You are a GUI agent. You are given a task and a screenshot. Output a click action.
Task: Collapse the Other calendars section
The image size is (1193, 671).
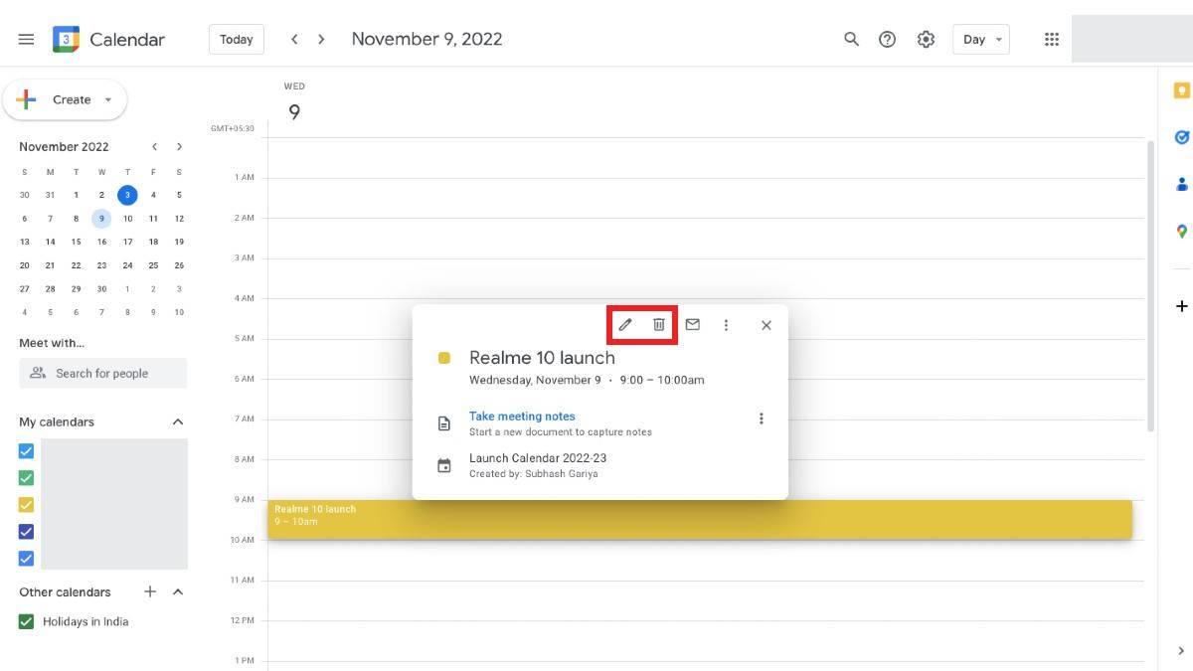click(178, 592)
